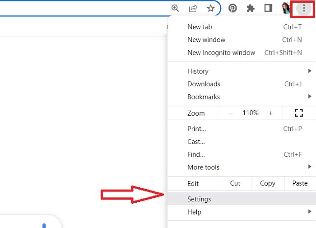The height and width of the screenshot is (228, 316).
Task: Click the zoom magnifier icon in address bar
Action: click(175, 8)
